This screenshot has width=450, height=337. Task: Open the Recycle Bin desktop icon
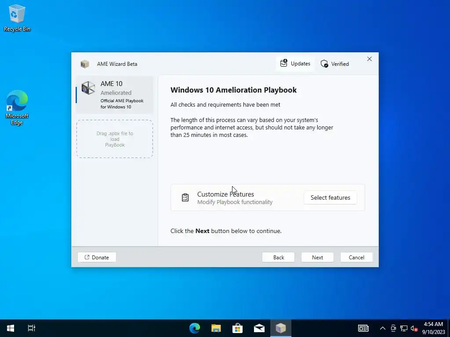17,18
